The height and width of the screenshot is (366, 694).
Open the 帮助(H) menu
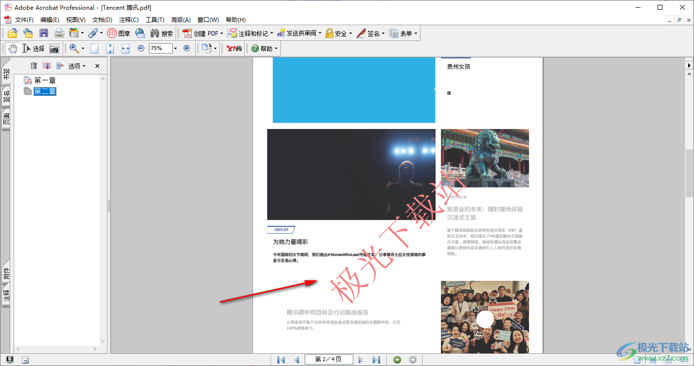coord(236,19)
